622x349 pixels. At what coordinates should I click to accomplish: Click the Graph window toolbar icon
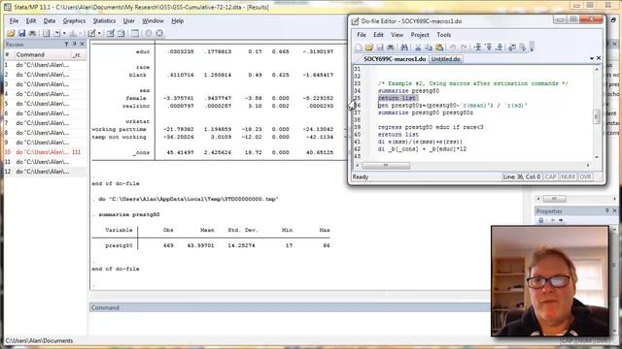tap(73, 34)
